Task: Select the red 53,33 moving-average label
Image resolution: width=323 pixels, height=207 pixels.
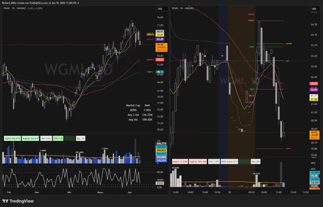Action: point(160,60)
